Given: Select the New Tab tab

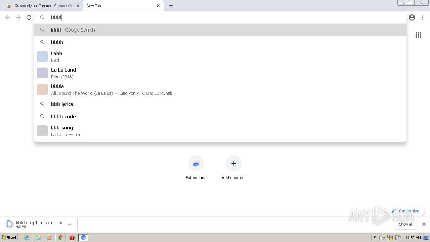Looking at the screenshot, I should [x=123, y=6].
